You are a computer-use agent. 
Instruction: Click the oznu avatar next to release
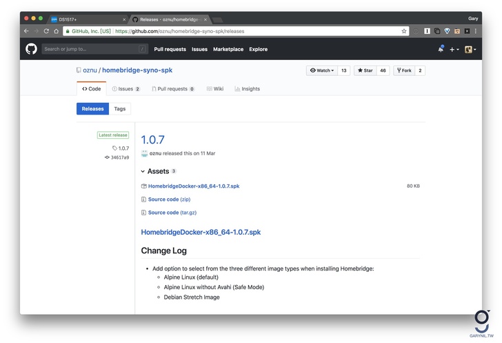tap(144, 153)
